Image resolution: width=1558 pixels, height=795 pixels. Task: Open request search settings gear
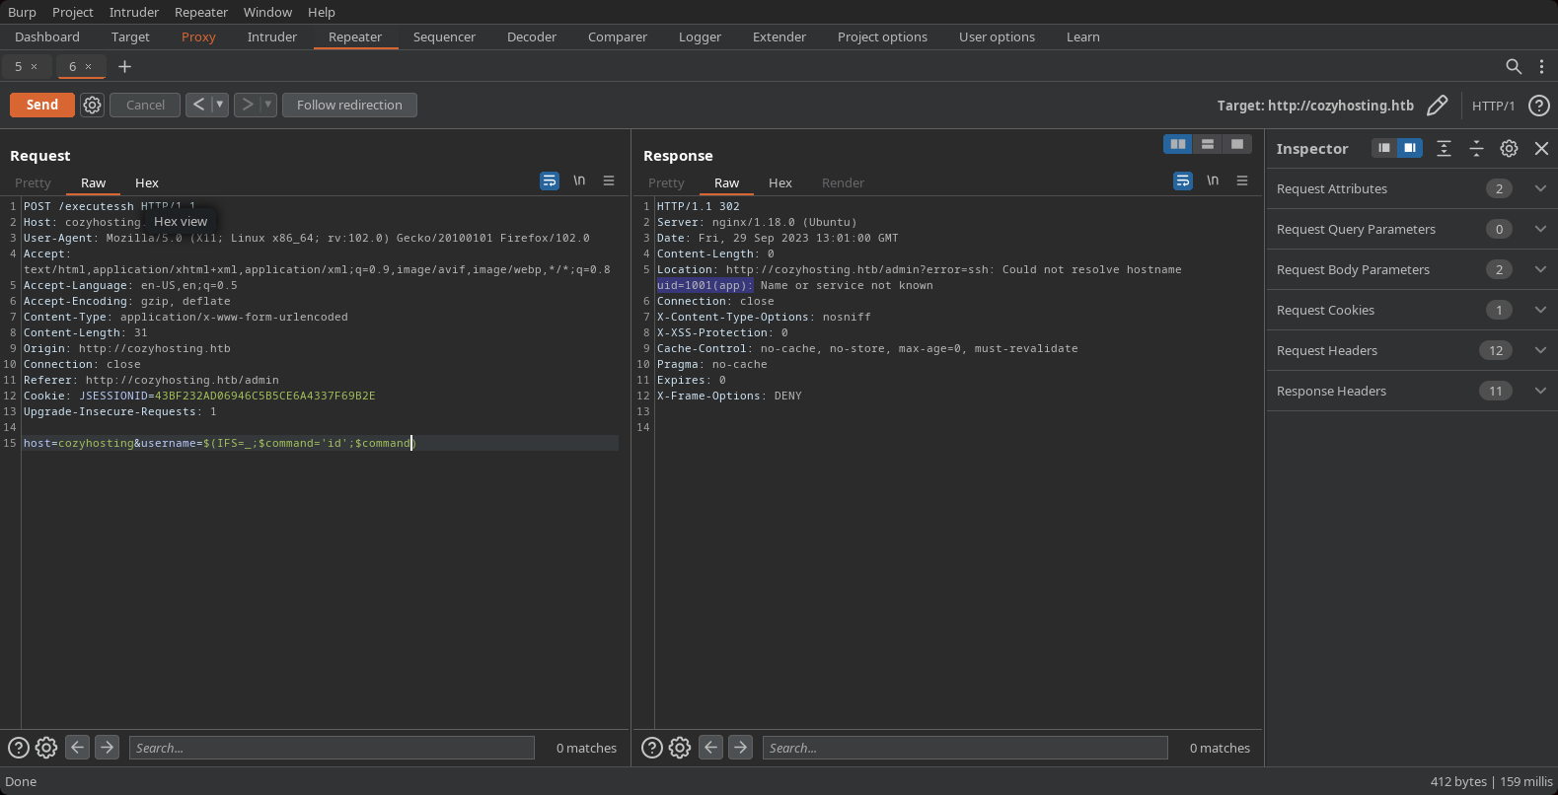click(x=46, y=748)
